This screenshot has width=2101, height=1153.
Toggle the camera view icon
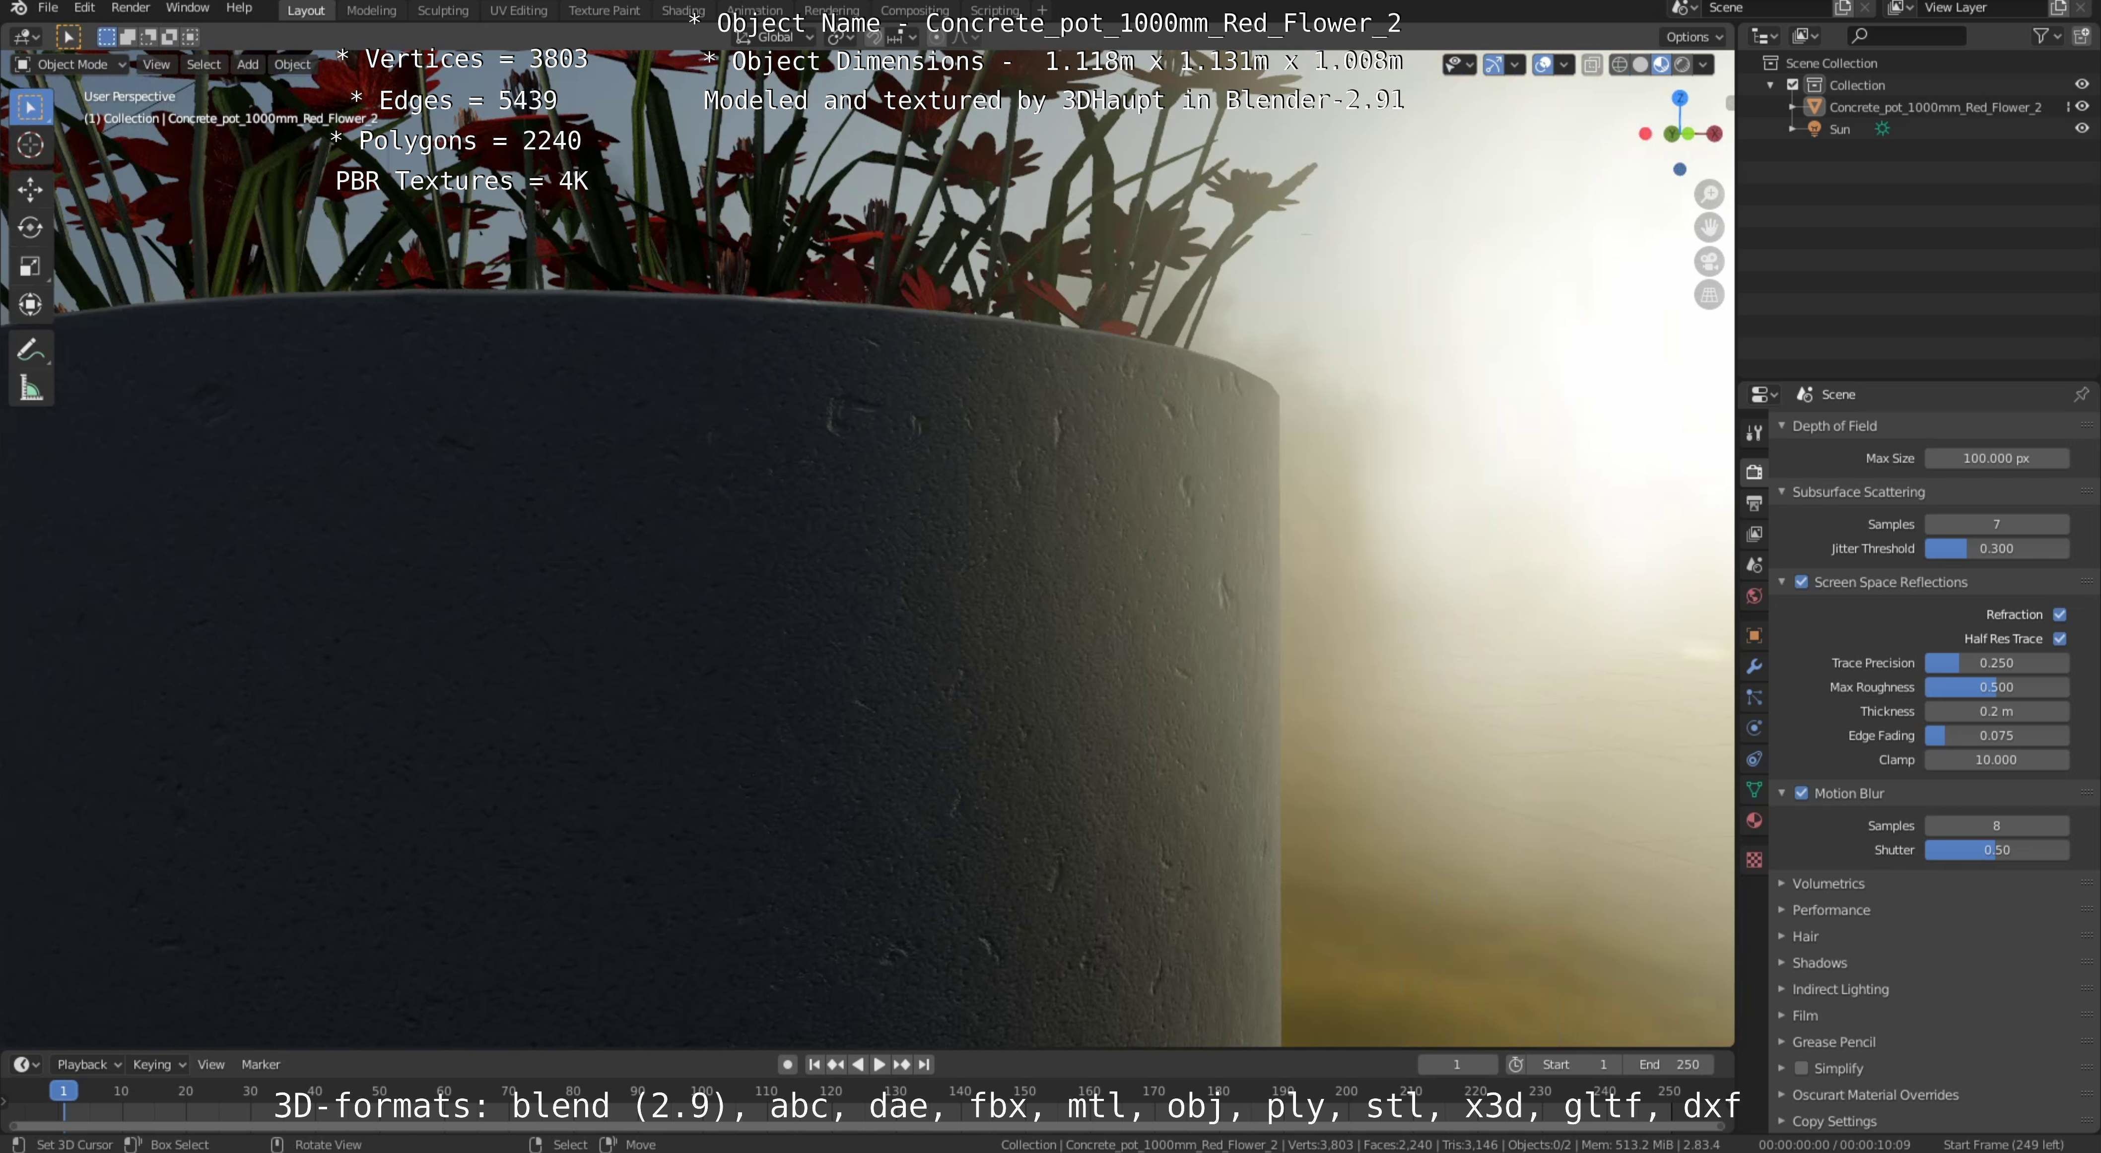1709,261
